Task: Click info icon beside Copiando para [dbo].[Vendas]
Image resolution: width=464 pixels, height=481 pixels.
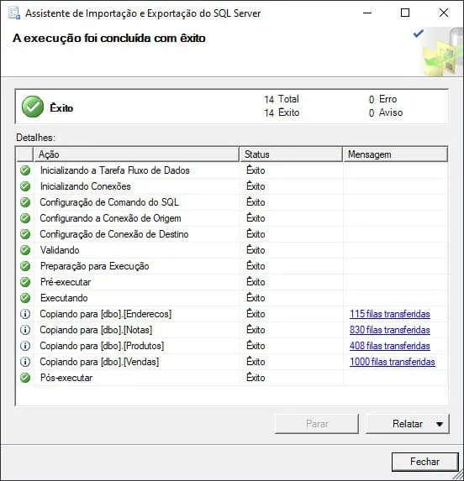Action: click(25, 362)
